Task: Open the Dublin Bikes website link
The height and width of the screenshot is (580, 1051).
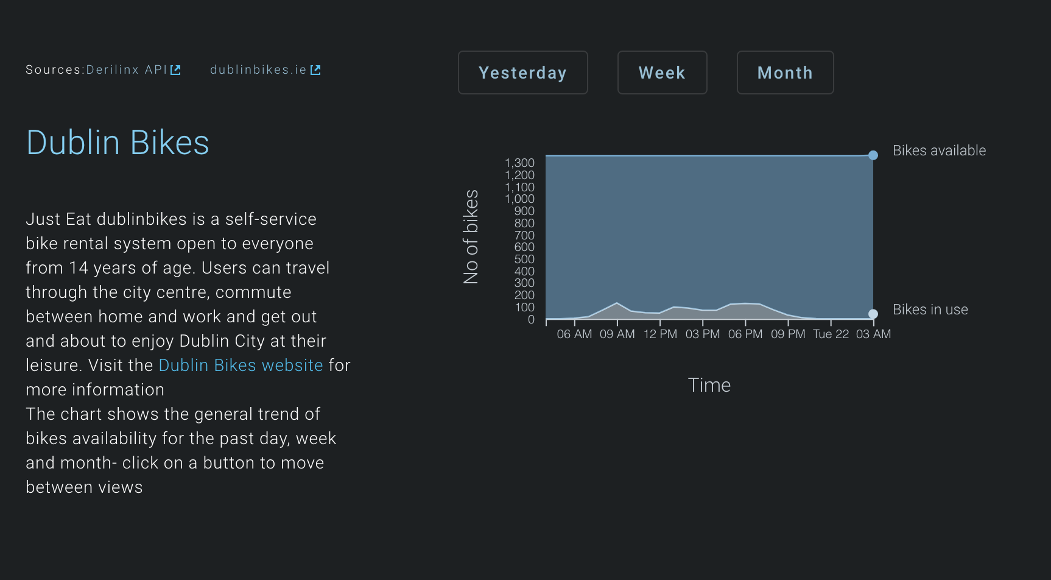Action: coord(241,365)
